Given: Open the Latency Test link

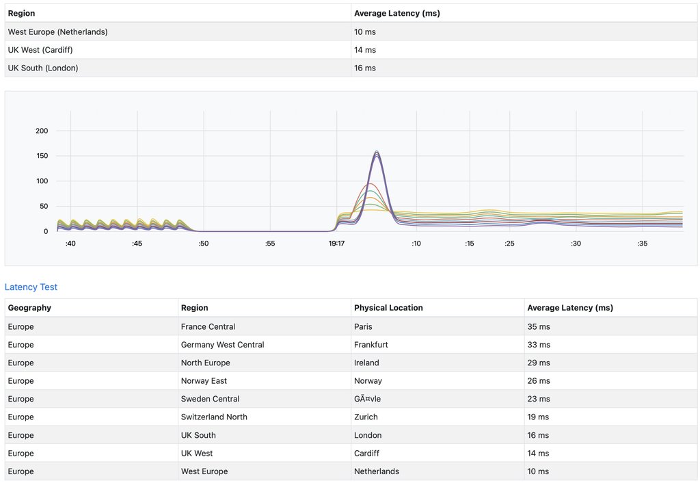Looking at the screenshot, I should (x=31, y=287).
